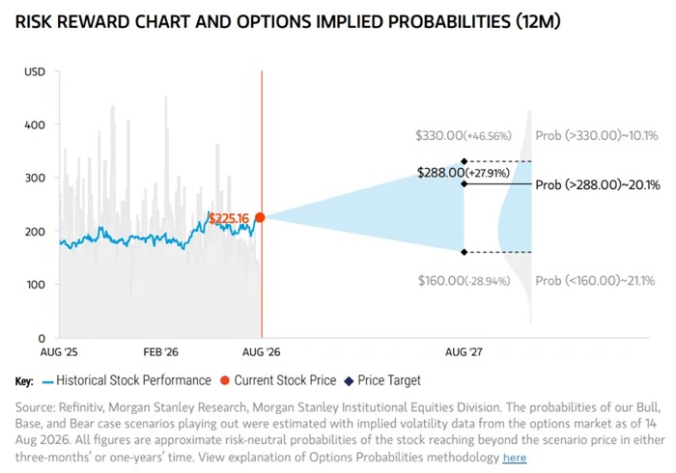Viewport: 676px width, 473px height.
Task: Click the bull case diamond marker at $330
Action: tap(465, 161)
